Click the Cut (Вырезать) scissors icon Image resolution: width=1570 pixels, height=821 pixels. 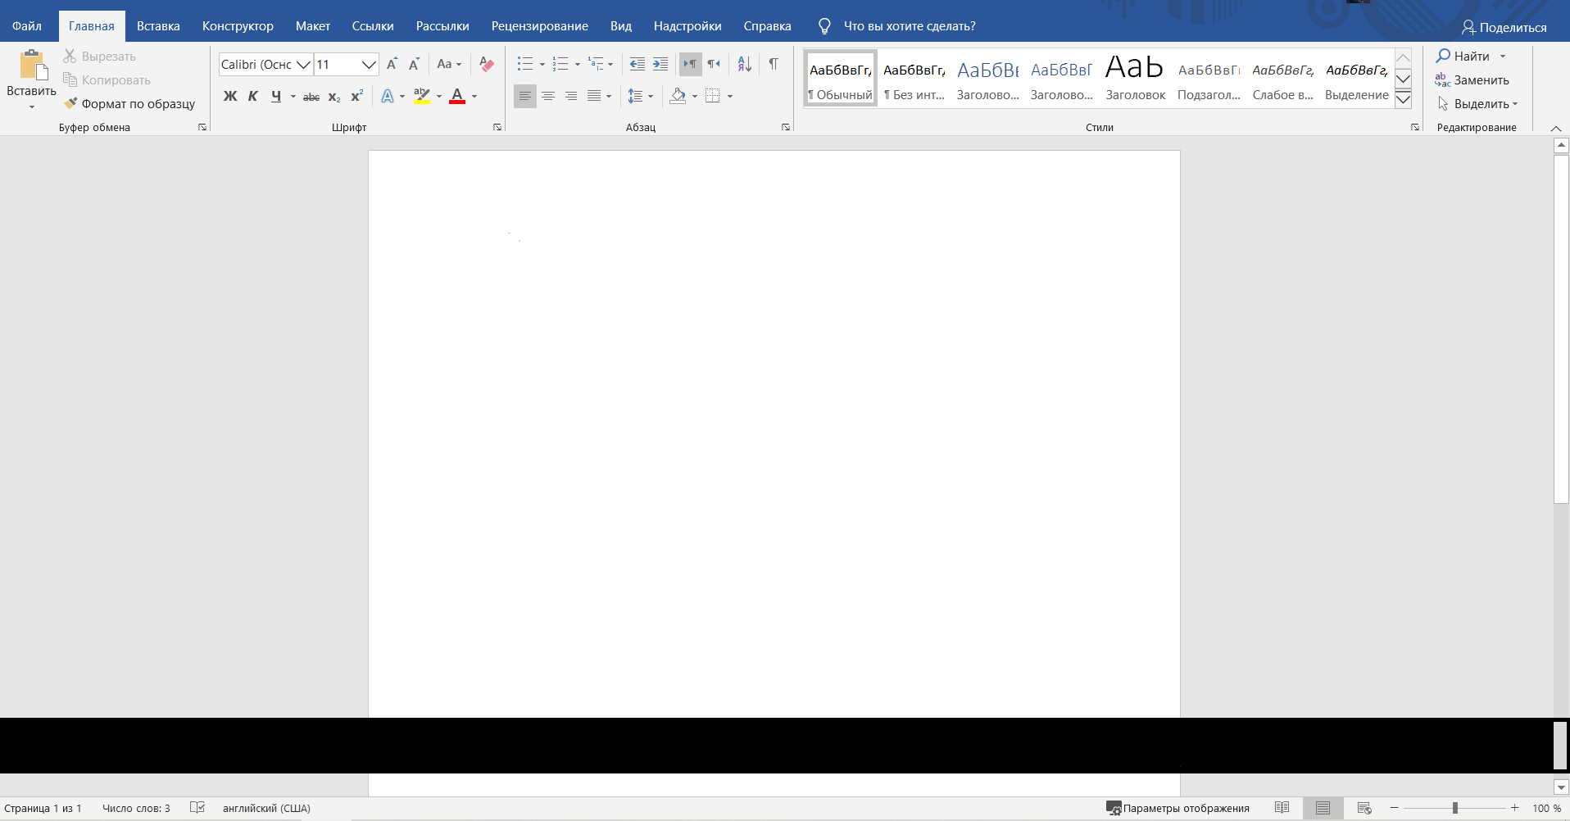click(x=70, y=56)
